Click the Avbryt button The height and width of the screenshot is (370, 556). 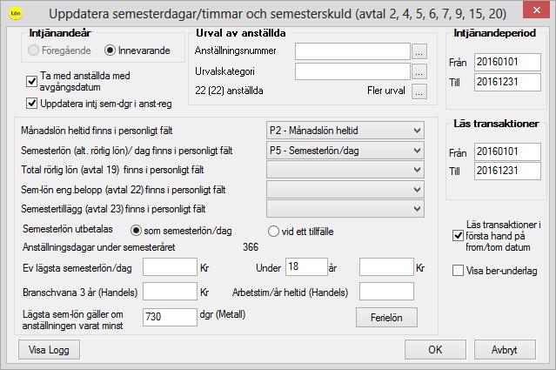tap(505, 350)
